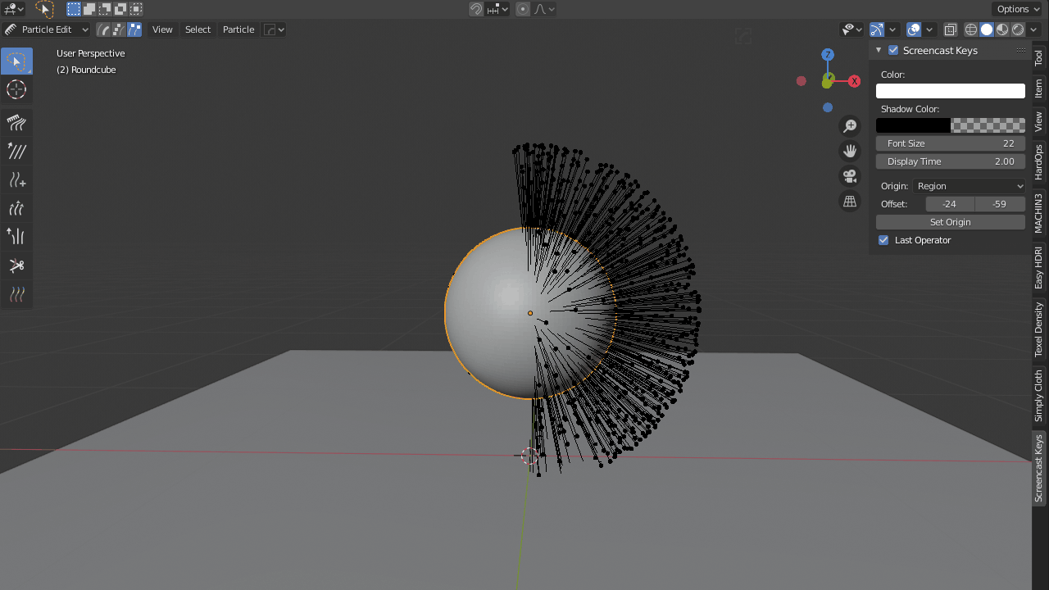
Task: Uncheck the Screencast Keys enable checkbox
Action: [892, 50]
